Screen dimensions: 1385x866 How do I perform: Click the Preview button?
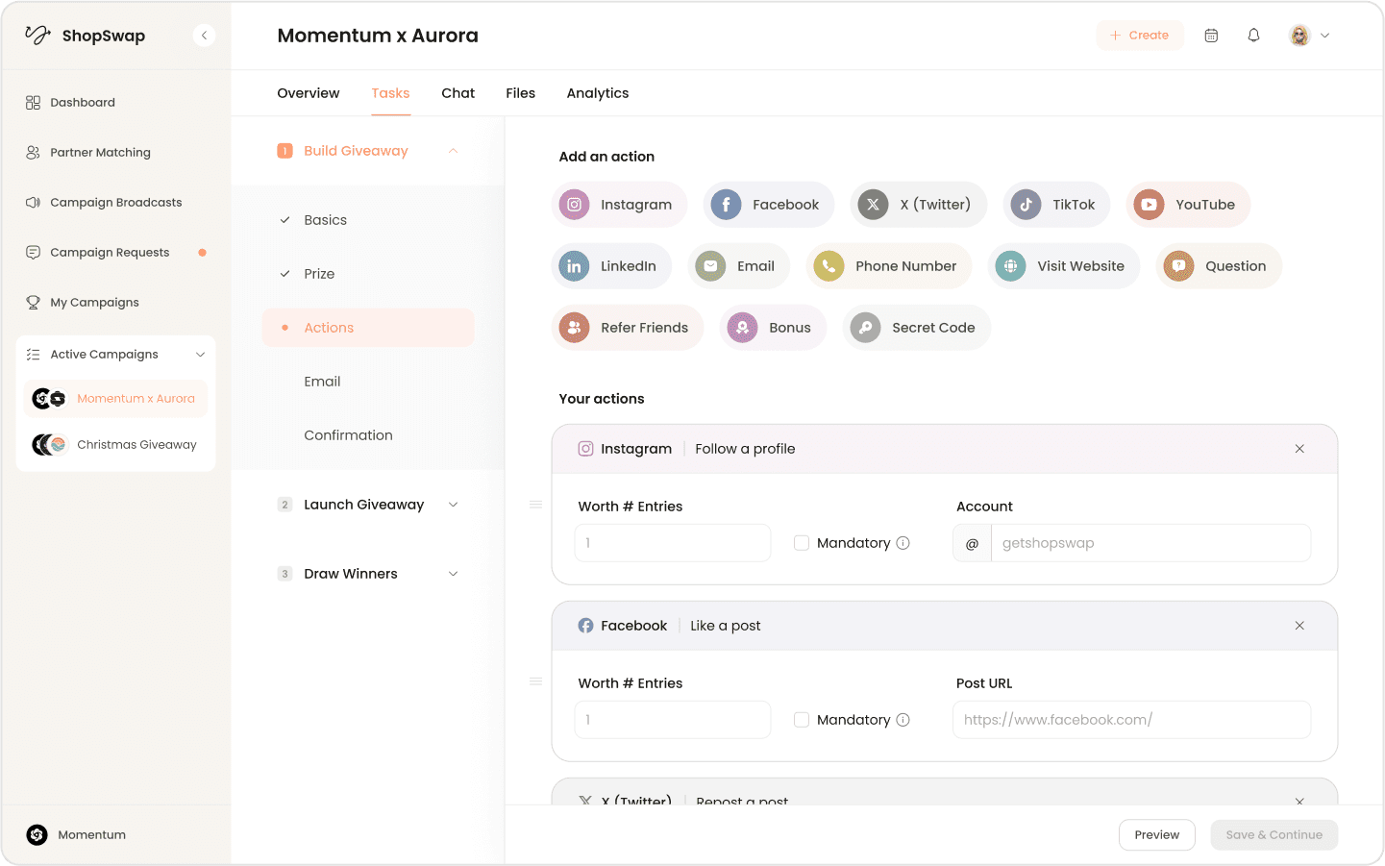1156,835
